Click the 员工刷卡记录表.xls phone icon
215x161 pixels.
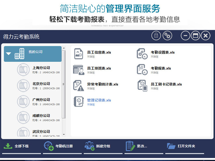coord(142,86)
